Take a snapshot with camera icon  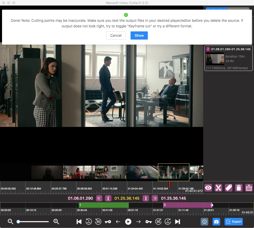coord(216,221)
